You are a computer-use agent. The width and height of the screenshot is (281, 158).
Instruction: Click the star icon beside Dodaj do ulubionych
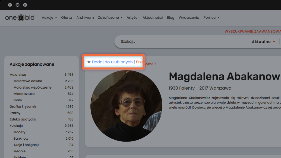[x=89, y=62]
